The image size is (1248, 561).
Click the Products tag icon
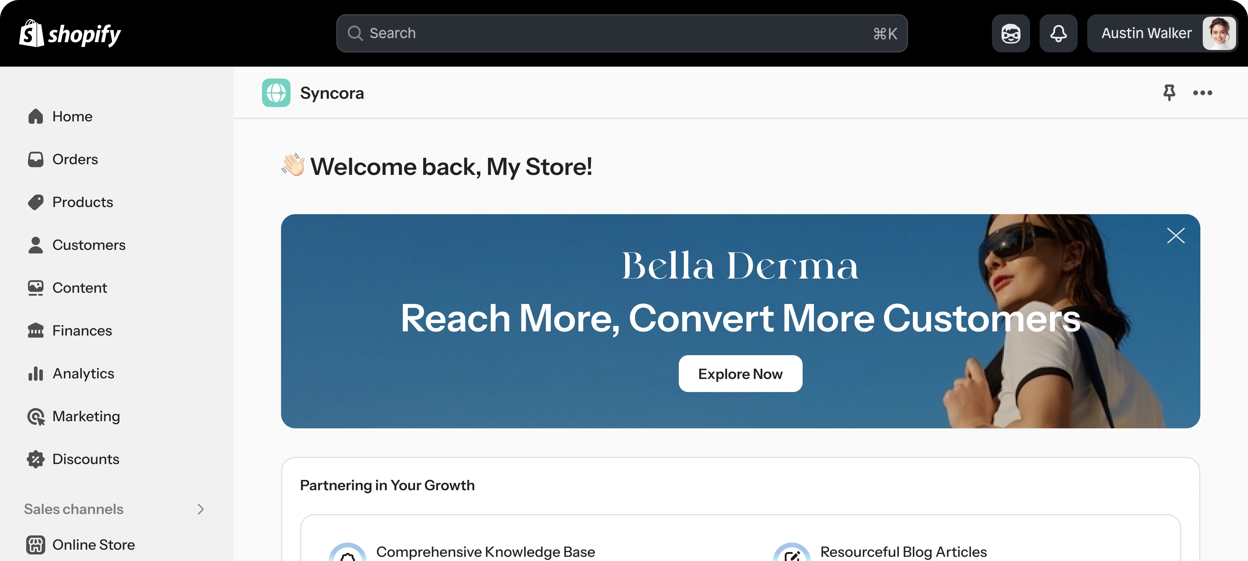tap(35, 202)
